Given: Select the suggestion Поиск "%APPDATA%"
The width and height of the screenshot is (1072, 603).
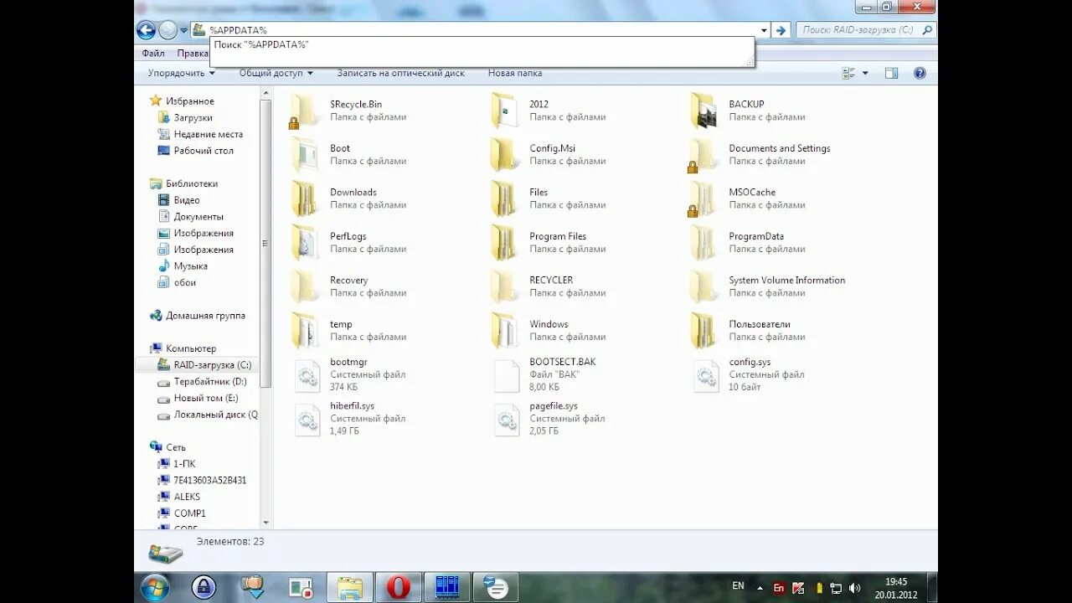Looking at the screenshot, I should pyautogui.click(x=261, y=44).
